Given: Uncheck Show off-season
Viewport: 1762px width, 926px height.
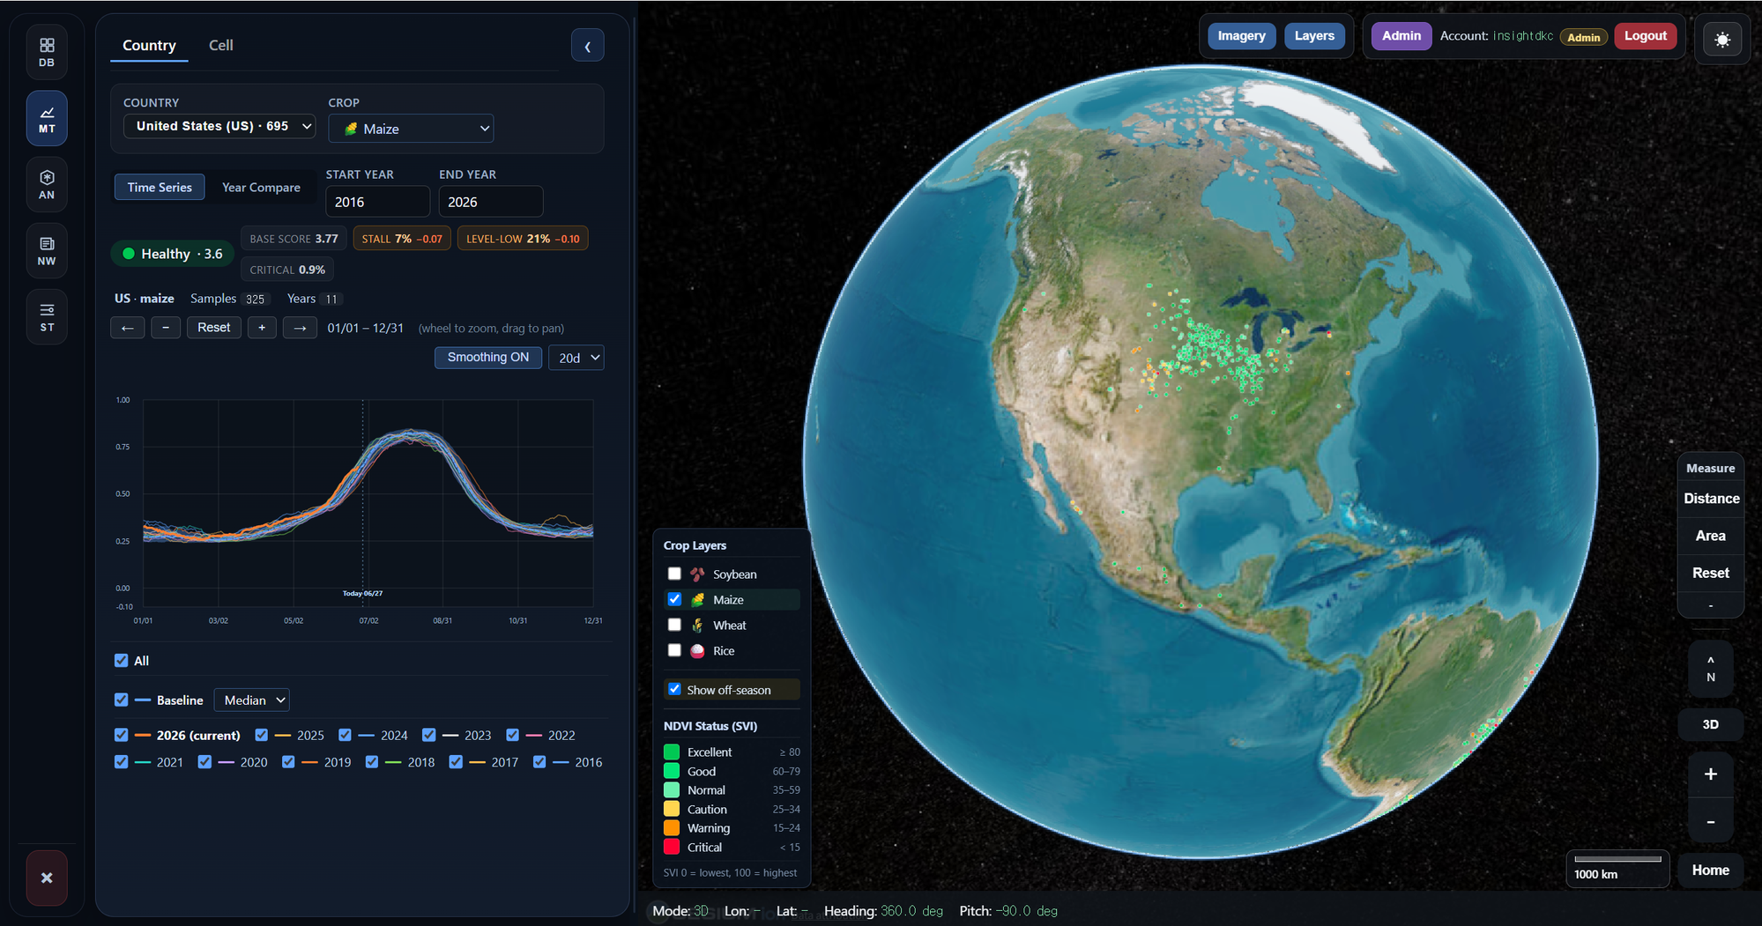Looking at the screenshot, I should point(674,689).
